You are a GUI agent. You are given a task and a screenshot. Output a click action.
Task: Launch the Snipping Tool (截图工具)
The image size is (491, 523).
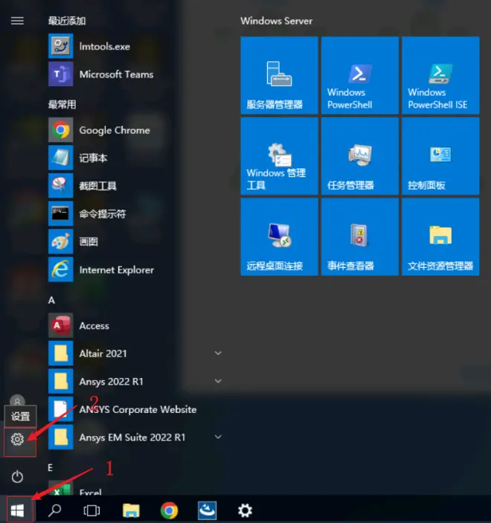135,186
